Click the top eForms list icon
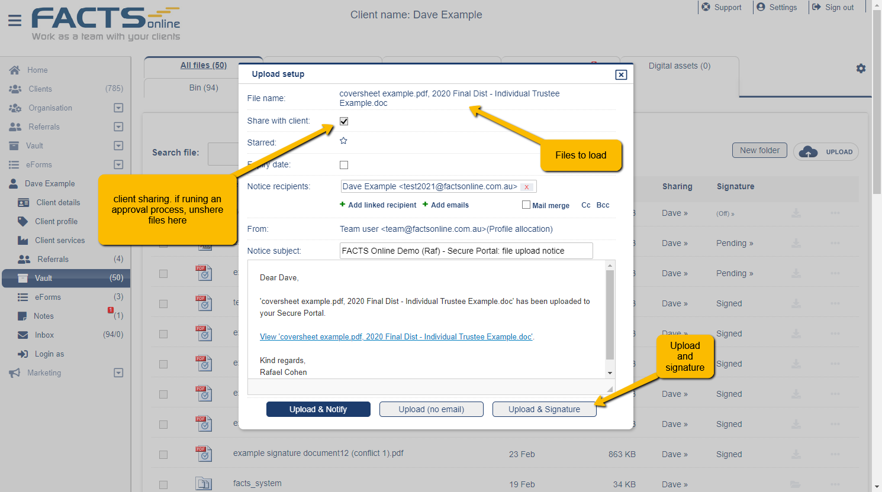 (x=14, y=164)
